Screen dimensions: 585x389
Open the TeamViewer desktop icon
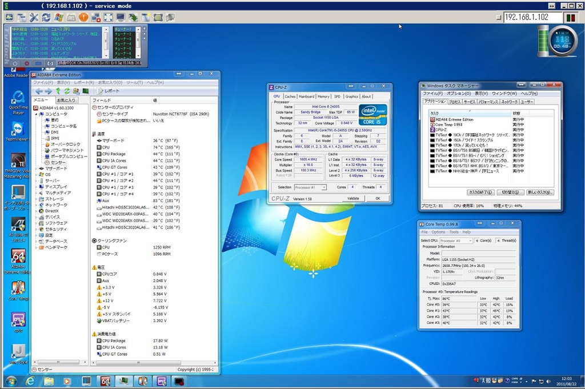17,131
